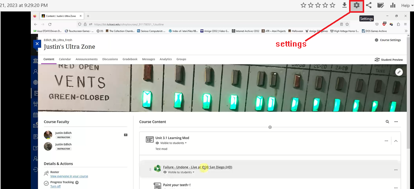Open first Justin Edlich instructor avatar
414x189 pixels.
click(x=48, y=135)
